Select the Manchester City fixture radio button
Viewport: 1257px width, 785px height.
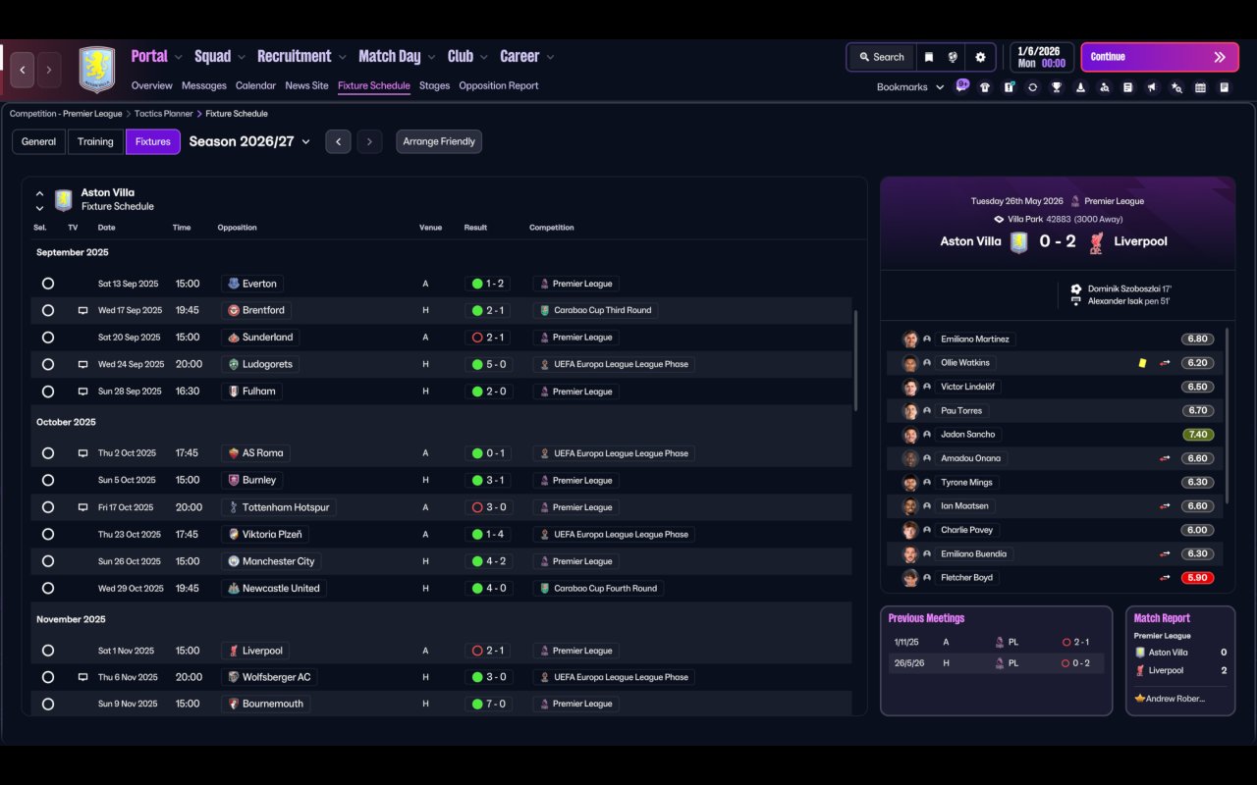48,561
